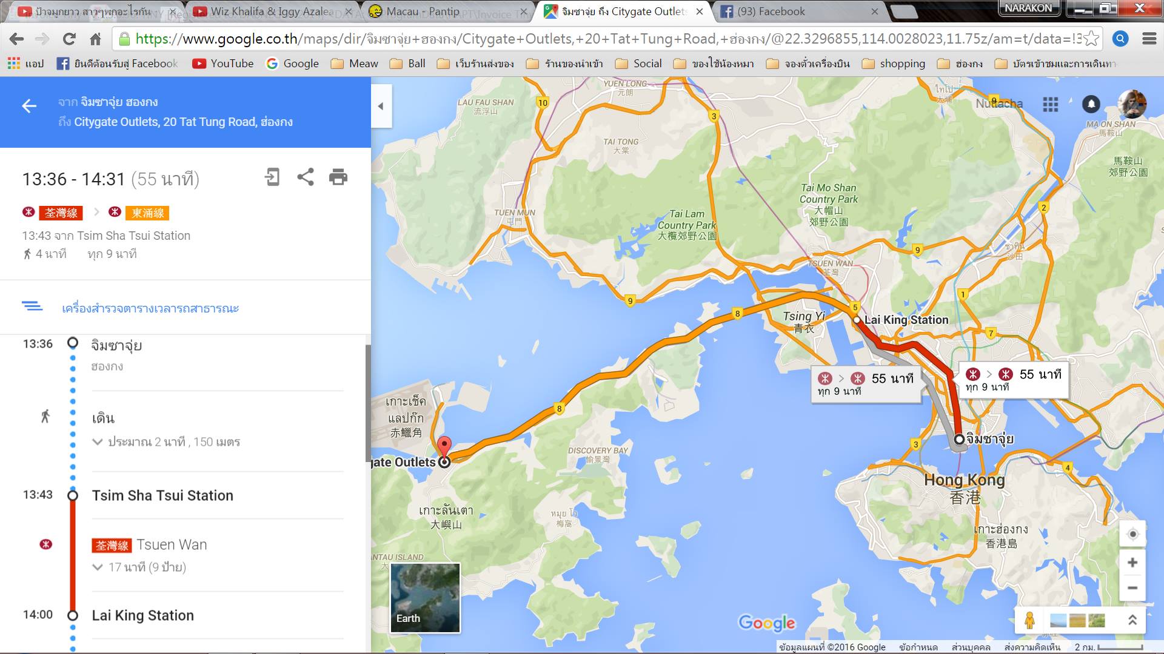Select the Street View pegman
Viewport: 1164px width, 654px height.
coord(1029,620)
